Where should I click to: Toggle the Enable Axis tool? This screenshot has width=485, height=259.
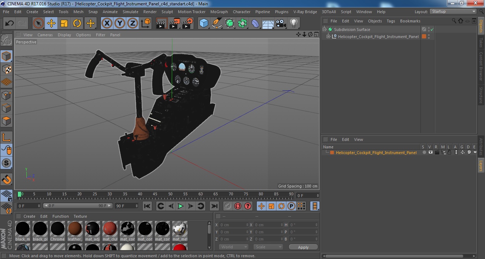(6, 137)
